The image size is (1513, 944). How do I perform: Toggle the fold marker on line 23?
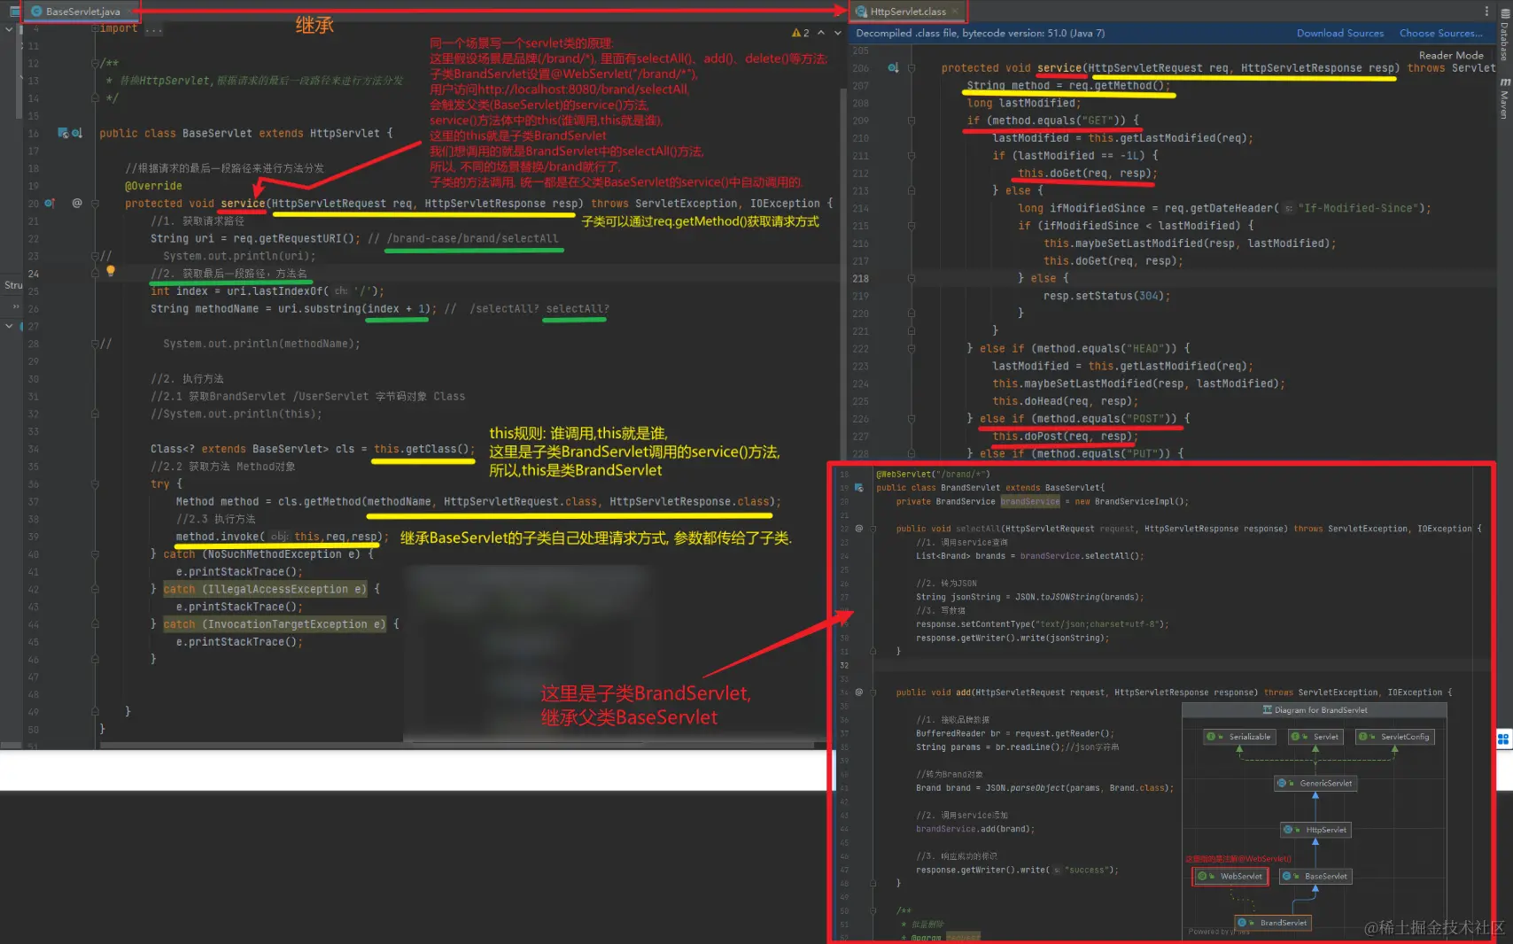coord(95,256)
